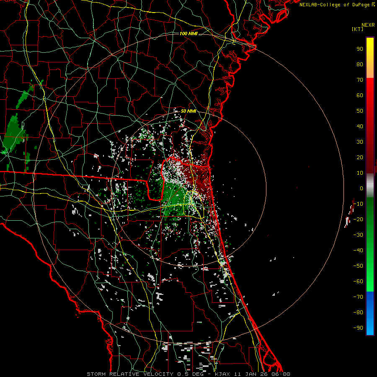Click the NEXLAB-College of DuPage header text
Screen dimensions: 377x377
click(x=337, y=5)
